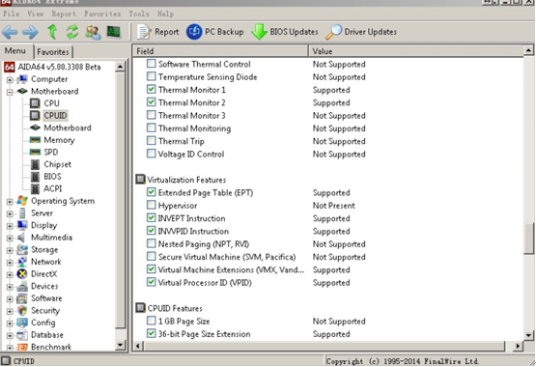Sort by the Field column header

(220, 51)
